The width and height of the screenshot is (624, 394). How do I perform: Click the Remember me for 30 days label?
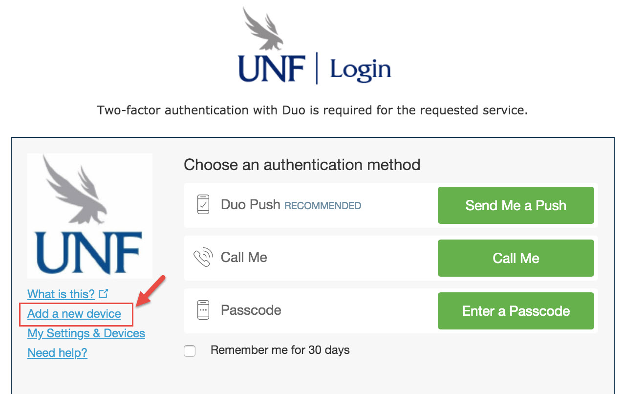(x=280, y=350)
